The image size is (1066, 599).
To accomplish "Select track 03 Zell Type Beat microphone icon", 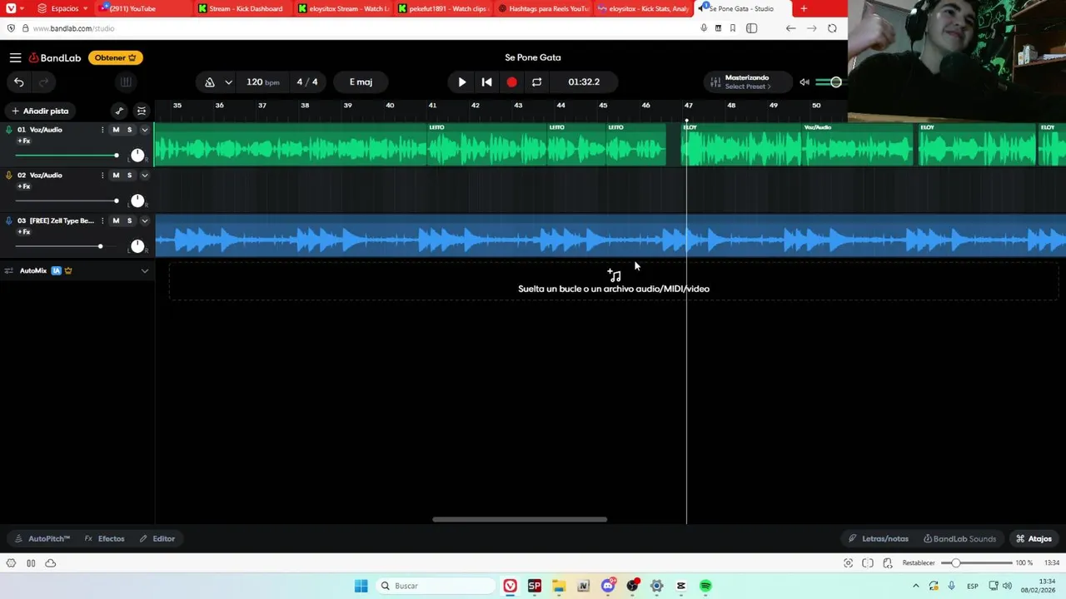I will tap(9, 220).
